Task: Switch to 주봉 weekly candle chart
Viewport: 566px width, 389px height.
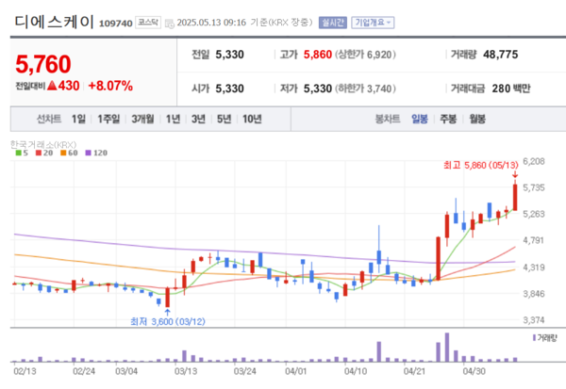Action: [448, 119]
